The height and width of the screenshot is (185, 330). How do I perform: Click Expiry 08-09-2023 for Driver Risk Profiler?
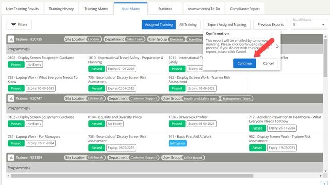[x=202, y=124]
